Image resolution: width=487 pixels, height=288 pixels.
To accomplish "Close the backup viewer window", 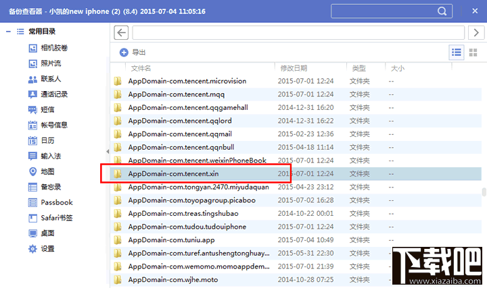I will 475,11.
